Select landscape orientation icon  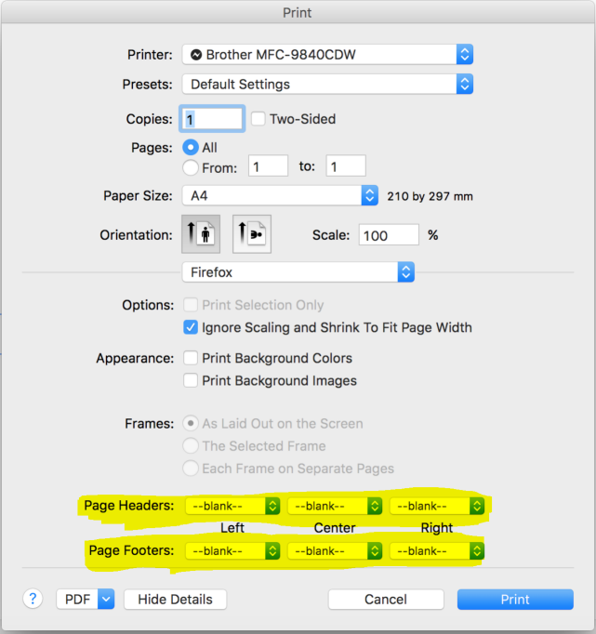pos(252,234)
